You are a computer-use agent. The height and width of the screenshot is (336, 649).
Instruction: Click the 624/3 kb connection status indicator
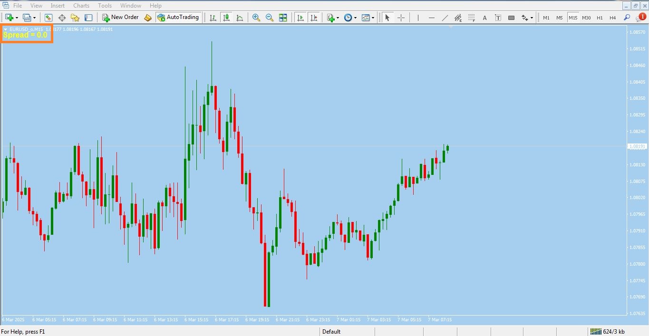[x=608, y=331]
